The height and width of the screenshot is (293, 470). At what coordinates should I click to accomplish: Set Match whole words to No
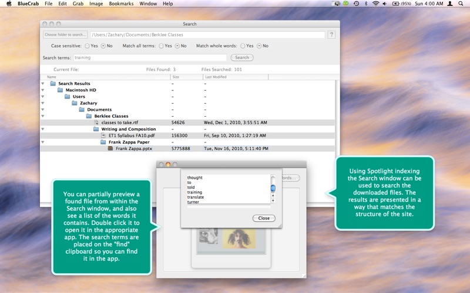(x=259, y=46)
